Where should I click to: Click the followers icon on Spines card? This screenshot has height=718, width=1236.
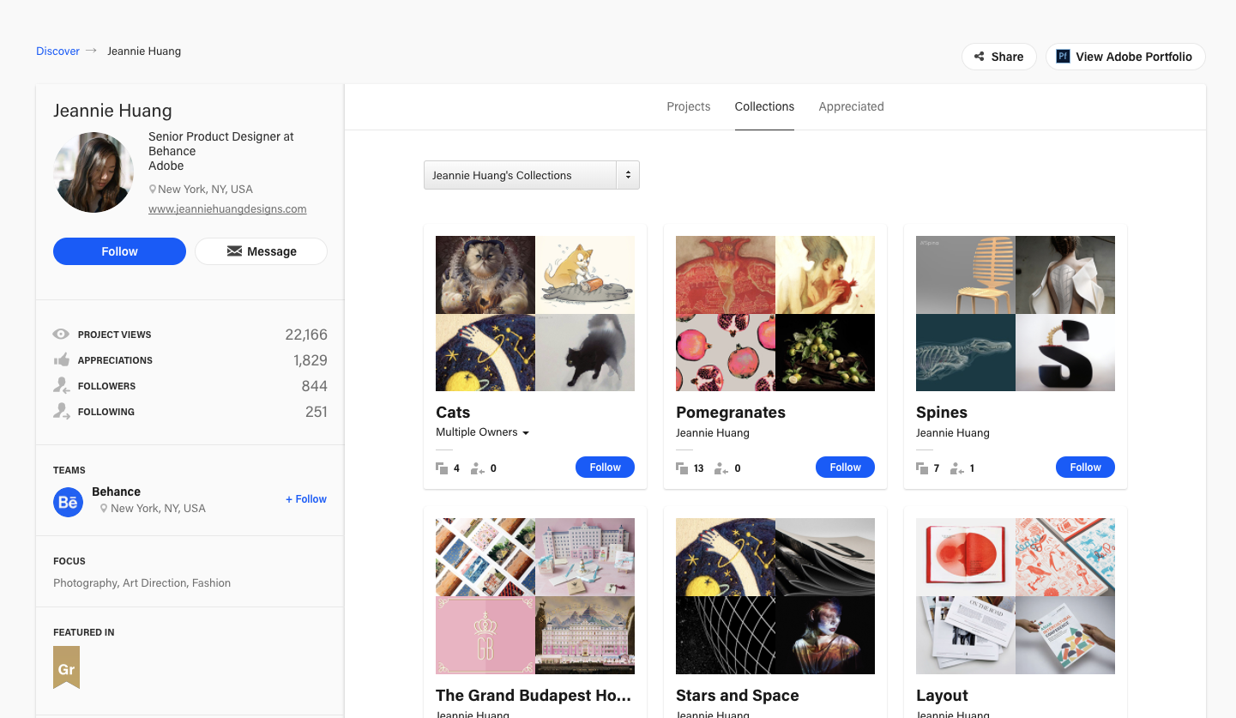click(957, 468)
